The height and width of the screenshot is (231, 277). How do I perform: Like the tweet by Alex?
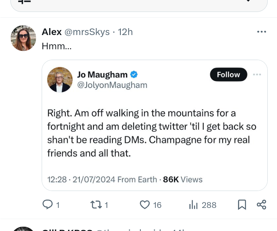145,205
